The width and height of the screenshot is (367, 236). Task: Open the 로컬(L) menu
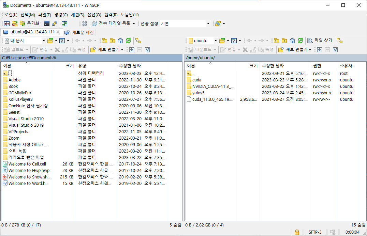11,15
